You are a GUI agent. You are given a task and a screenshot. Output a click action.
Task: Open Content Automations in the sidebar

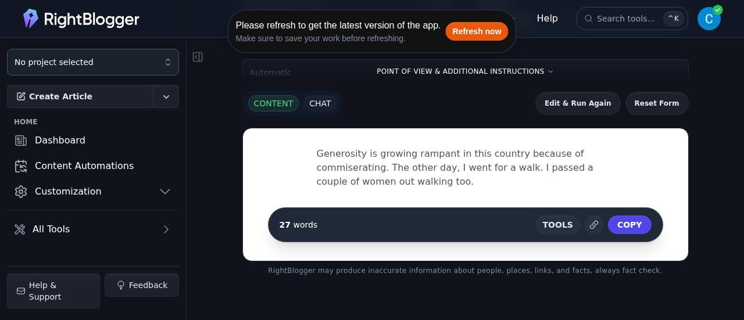click(84, 166)
